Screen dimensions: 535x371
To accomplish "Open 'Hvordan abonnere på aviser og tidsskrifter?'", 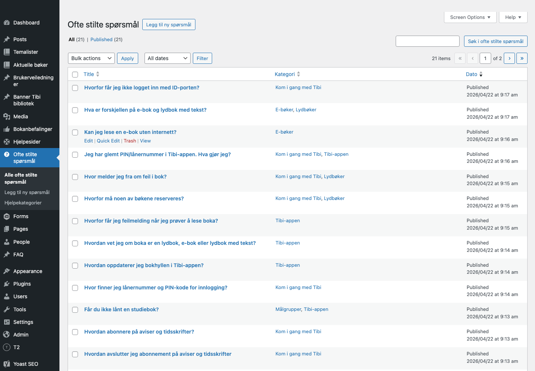I will (139, 332).
